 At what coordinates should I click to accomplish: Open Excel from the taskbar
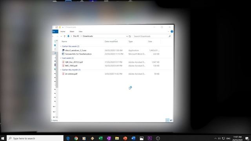pyautogui.click(x=100, y=138)
